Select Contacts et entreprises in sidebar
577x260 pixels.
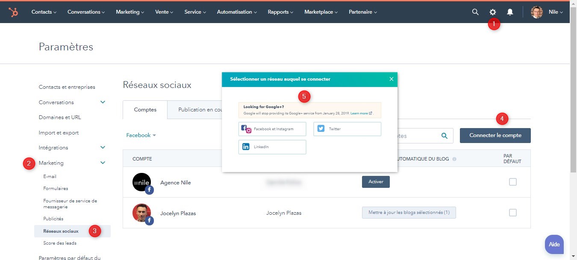67,87
